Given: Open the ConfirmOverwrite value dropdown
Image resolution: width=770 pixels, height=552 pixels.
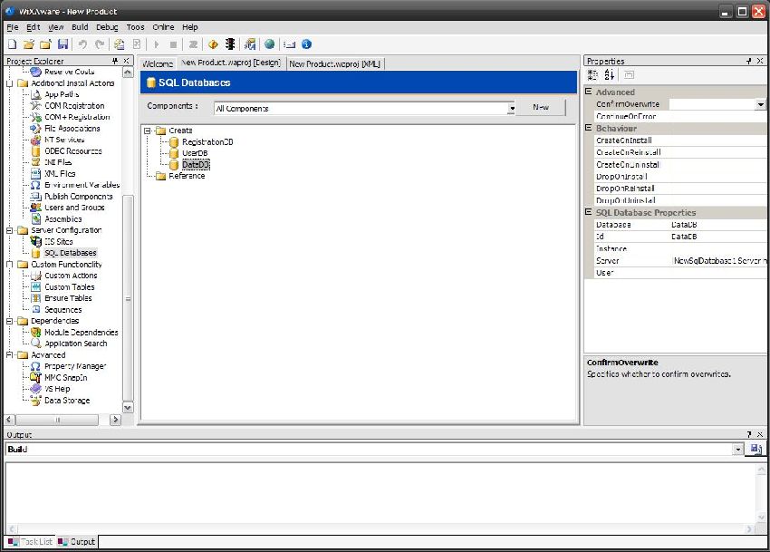Looking at the screenshot, I should click(x=760, y=104).
